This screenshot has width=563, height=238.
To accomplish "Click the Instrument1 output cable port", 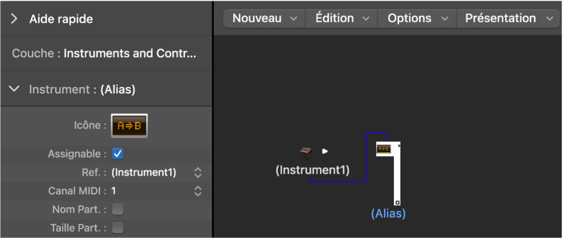I will click(325, 151).
